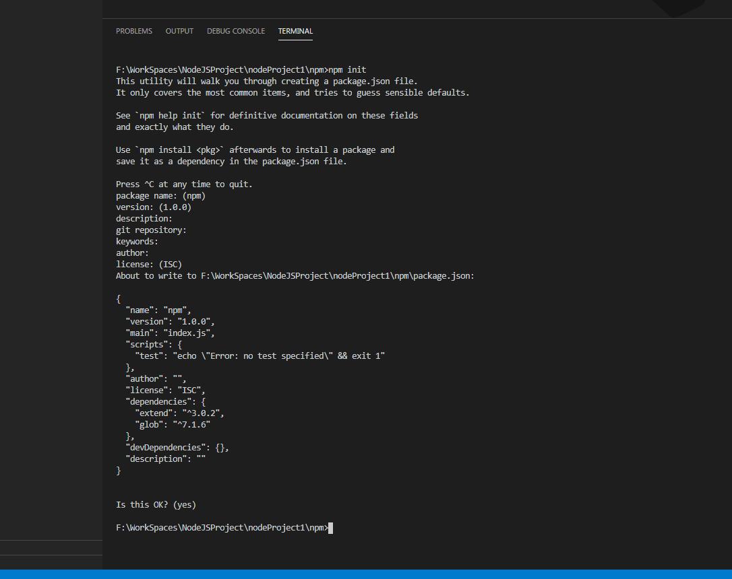Click the 'author:' prompt line
Screen dimensions: 732x579
pos(132,252)
